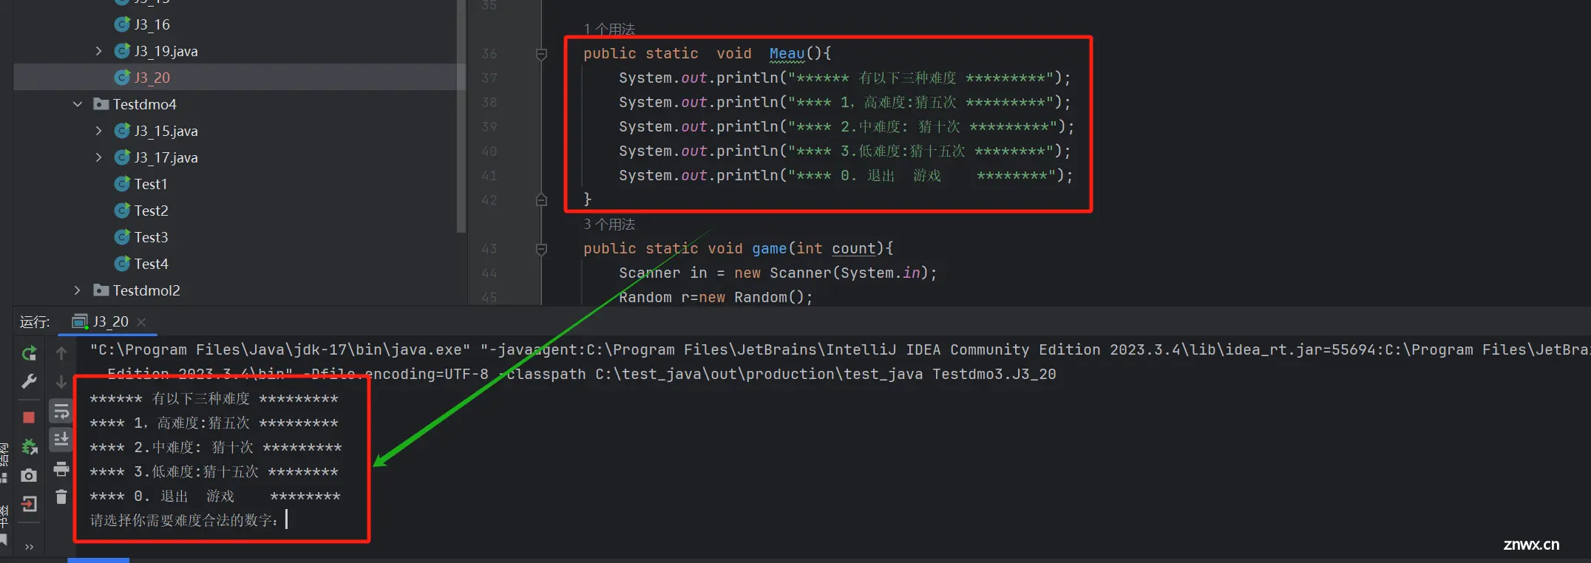The image size is (1591, 563).
Task: Click the count parameter in game
Action: 854,248
